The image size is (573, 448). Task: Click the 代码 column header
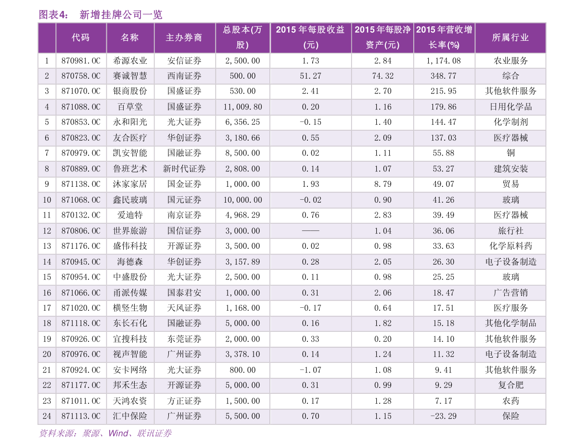81,37
